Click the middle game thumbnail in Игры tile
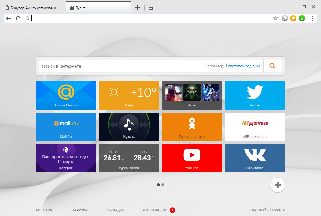 tap(192, 92)
